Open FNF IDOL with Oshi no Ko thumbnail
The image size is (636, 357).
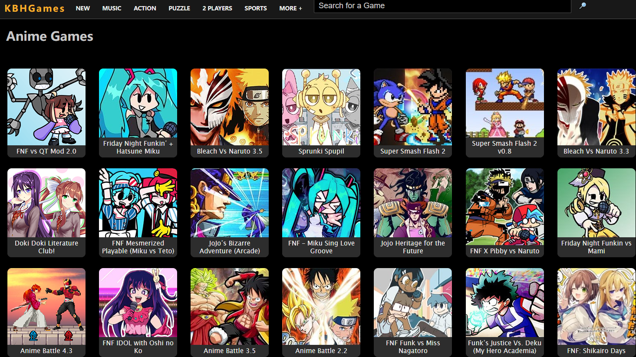click(x=138, y=303)
